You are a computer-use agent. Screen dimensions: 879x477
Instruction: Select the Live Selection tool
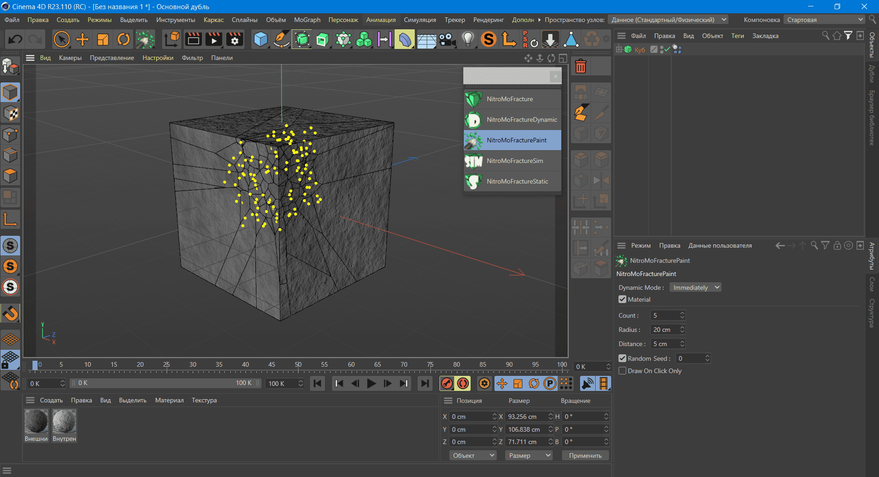pos(62,39)
